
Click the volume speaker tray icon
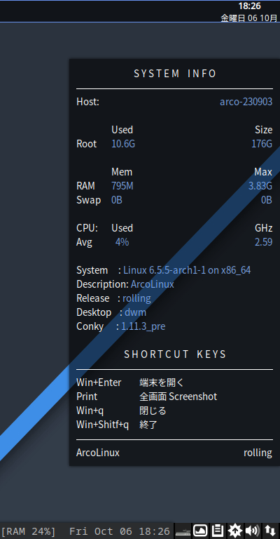[253, 531]
